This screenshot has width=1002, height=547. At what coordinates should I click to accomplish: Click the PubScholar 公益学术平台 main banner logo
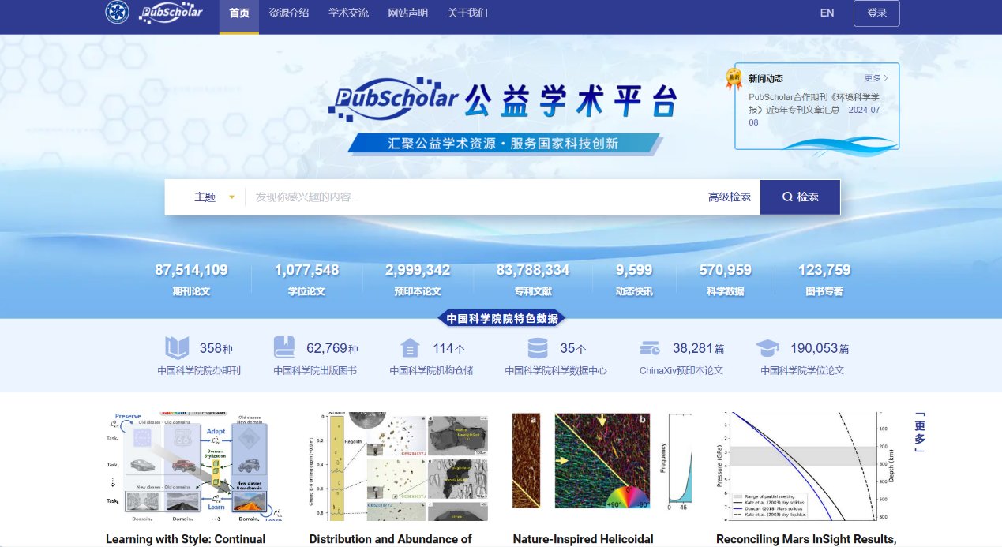[503, 99]
